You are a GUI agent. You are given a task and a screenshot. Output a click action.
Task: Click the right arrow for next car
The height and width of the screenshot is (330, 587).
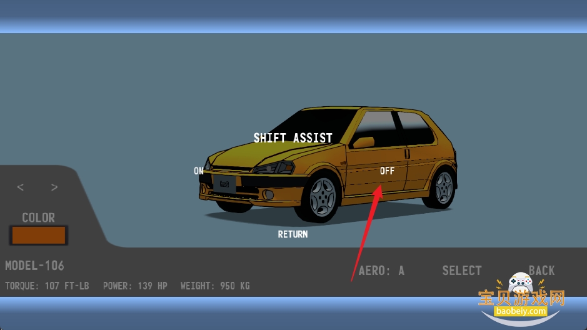tap(54, 187)
